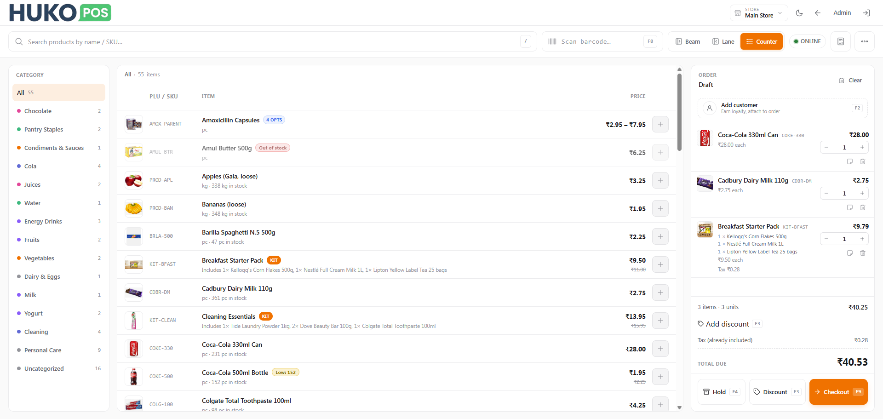
Task: Click the logout icon next to Admin
Action: 866,13
